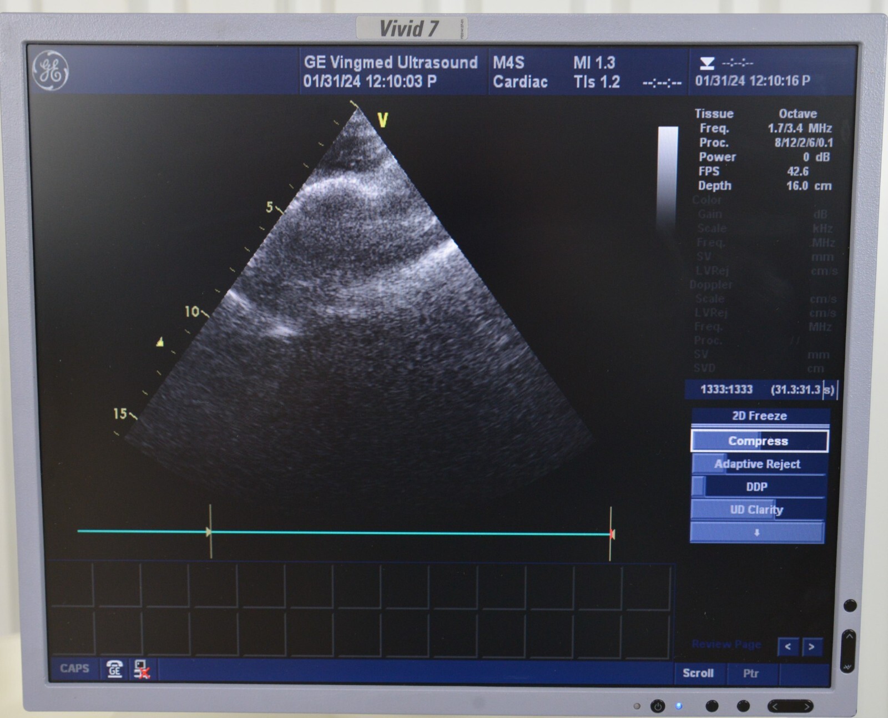Image resolution: width=888 pixels, height=718 pixels.
Task: Click the red end marker on cine bar
Action: point(612,534)
